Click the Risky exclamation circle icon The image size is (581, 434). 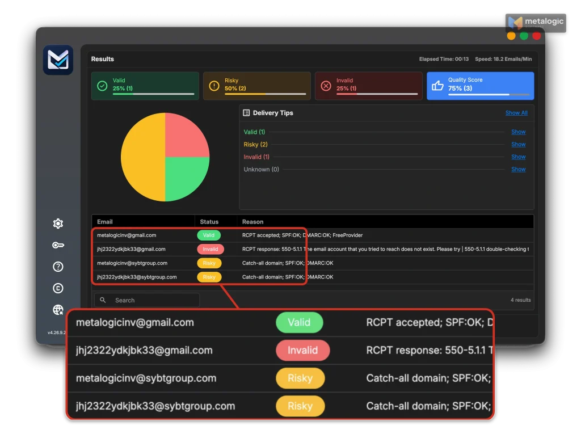pos(214,86)
